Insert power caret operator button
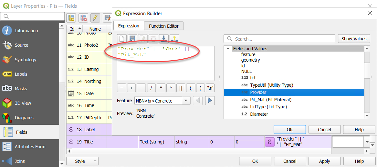The image size is (377, 167). click(171, 88)
